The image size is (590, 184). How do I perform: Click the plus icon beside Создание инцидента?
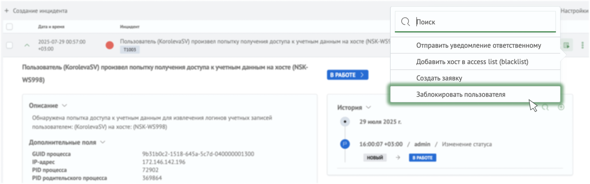point(6,10)
